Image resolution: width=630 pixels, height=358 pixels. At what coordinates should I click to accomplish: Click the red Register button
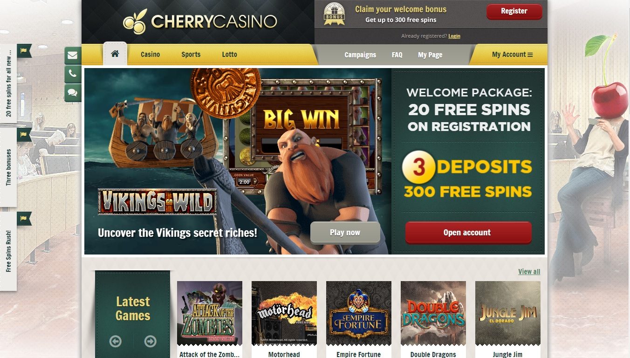click(514, 12)
